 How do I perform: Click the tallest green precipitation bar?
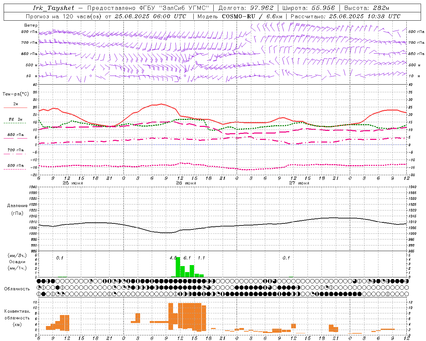point(178,267)
